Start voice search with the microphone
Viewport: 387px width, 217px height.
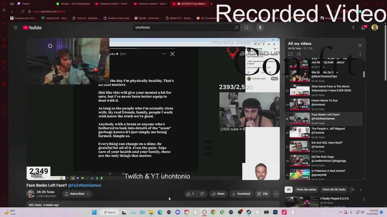(x=260, y=27)
